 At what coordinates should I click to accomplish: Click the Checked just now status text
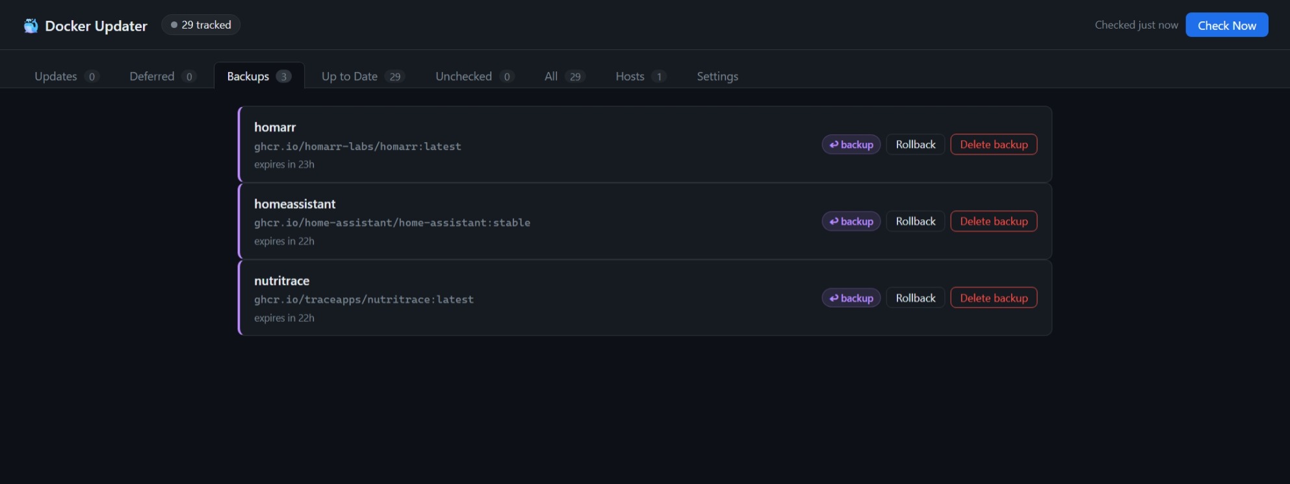[x=1136, y=25]
